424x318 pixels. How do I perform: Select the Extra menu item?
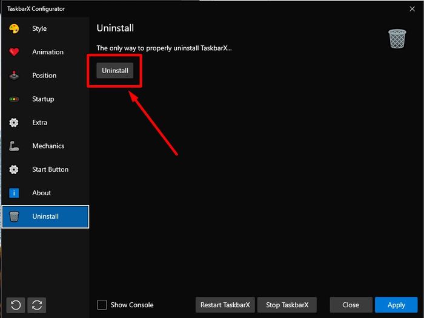click(45, 123)
